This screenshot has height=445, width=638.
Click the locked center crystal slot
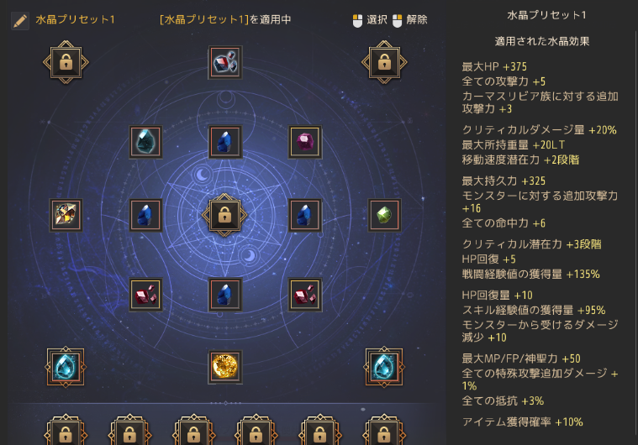[224, 215]
